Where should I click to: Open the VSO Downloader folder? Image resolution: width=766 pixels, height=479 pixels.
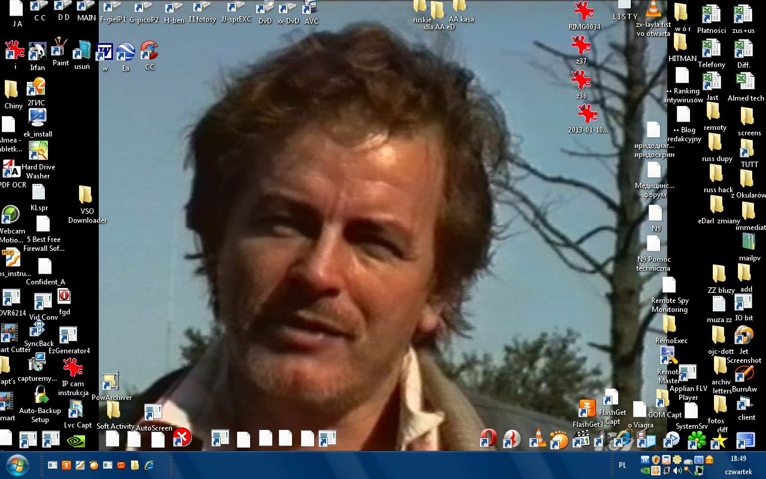click(86, 195)
